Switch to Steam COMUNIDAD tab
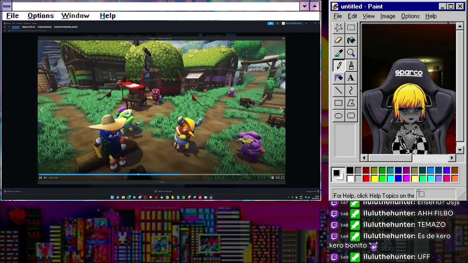The width and height of the screenshot is (468, 263). (x=45, y=27)
